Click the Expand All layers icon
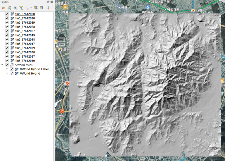Image resolution: width=225 pixels, height=161 pixels. coord(36,8)
